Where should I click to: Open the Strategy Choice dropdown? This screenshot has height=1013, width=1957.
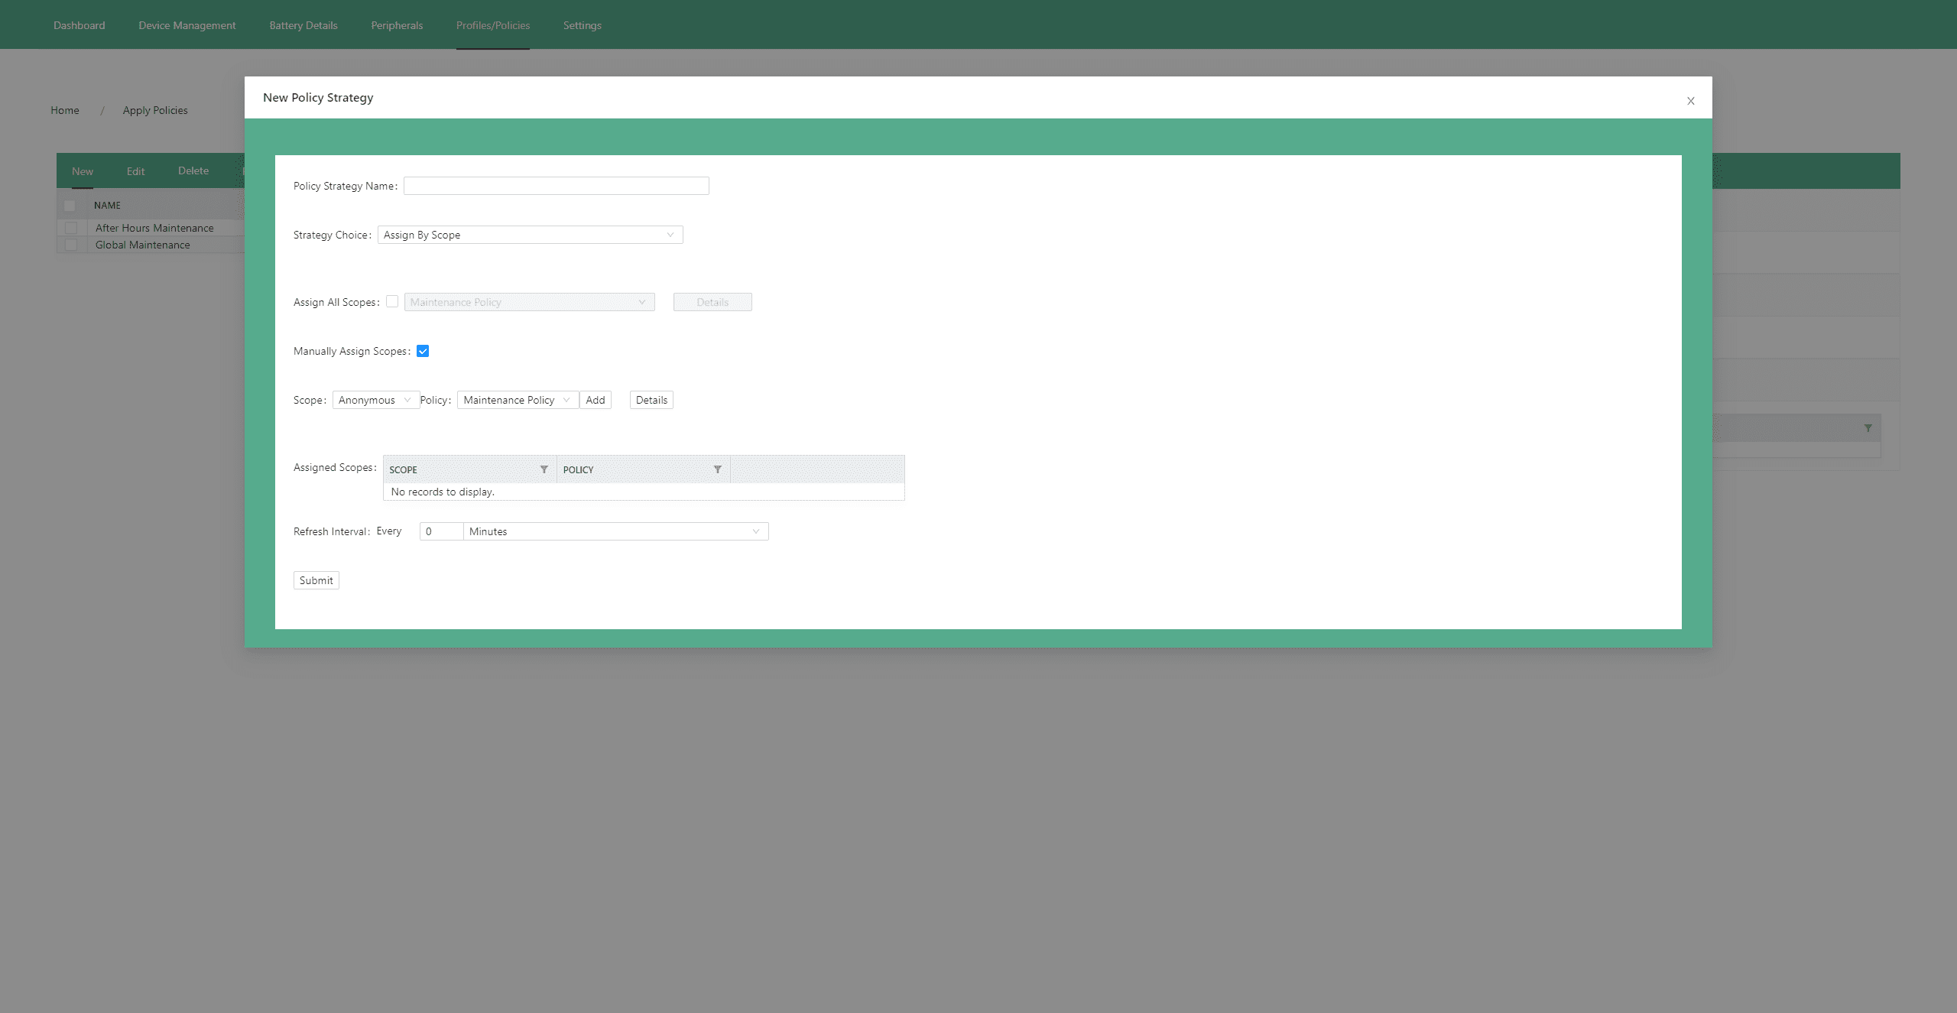530,235
